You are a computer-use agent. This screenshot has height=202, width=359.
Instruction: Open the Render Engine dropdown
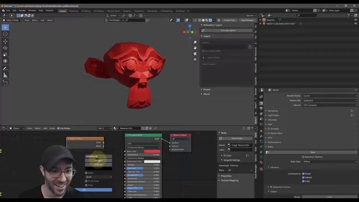(330, 96)
